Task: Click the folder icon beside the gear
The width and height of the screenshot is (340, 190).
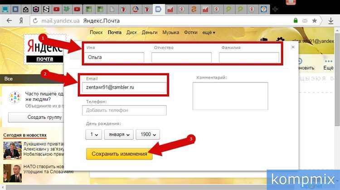Action: click(x=264, y=40)
